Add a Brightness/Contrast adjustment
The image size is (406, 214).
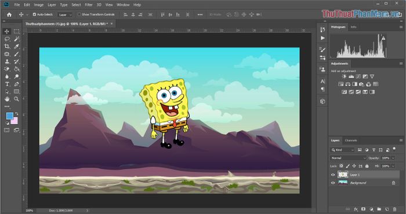(x=344, y=76)
